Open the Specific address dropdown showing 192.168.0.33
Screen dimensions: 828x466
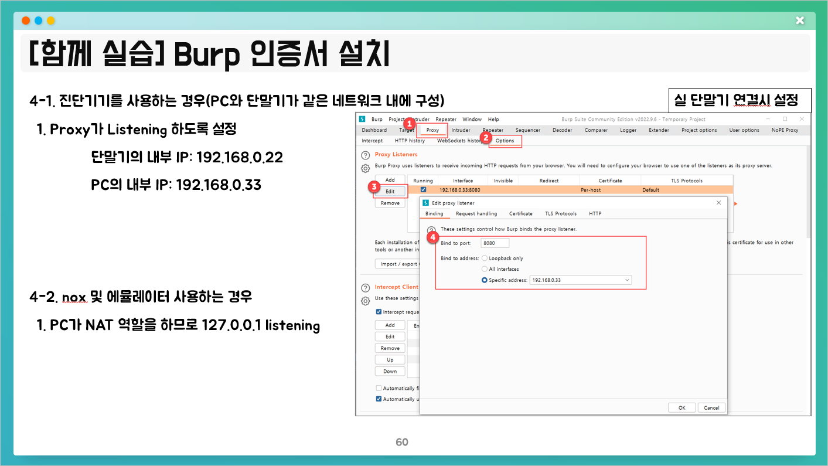[580, 280]
